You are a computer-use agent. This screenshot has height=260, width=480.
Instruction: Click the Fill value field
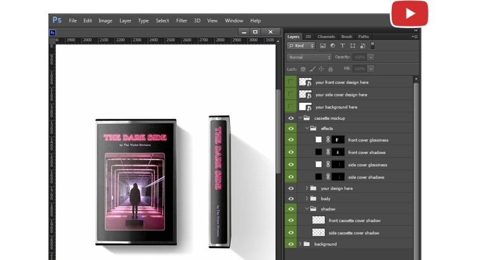coord(360,69)
